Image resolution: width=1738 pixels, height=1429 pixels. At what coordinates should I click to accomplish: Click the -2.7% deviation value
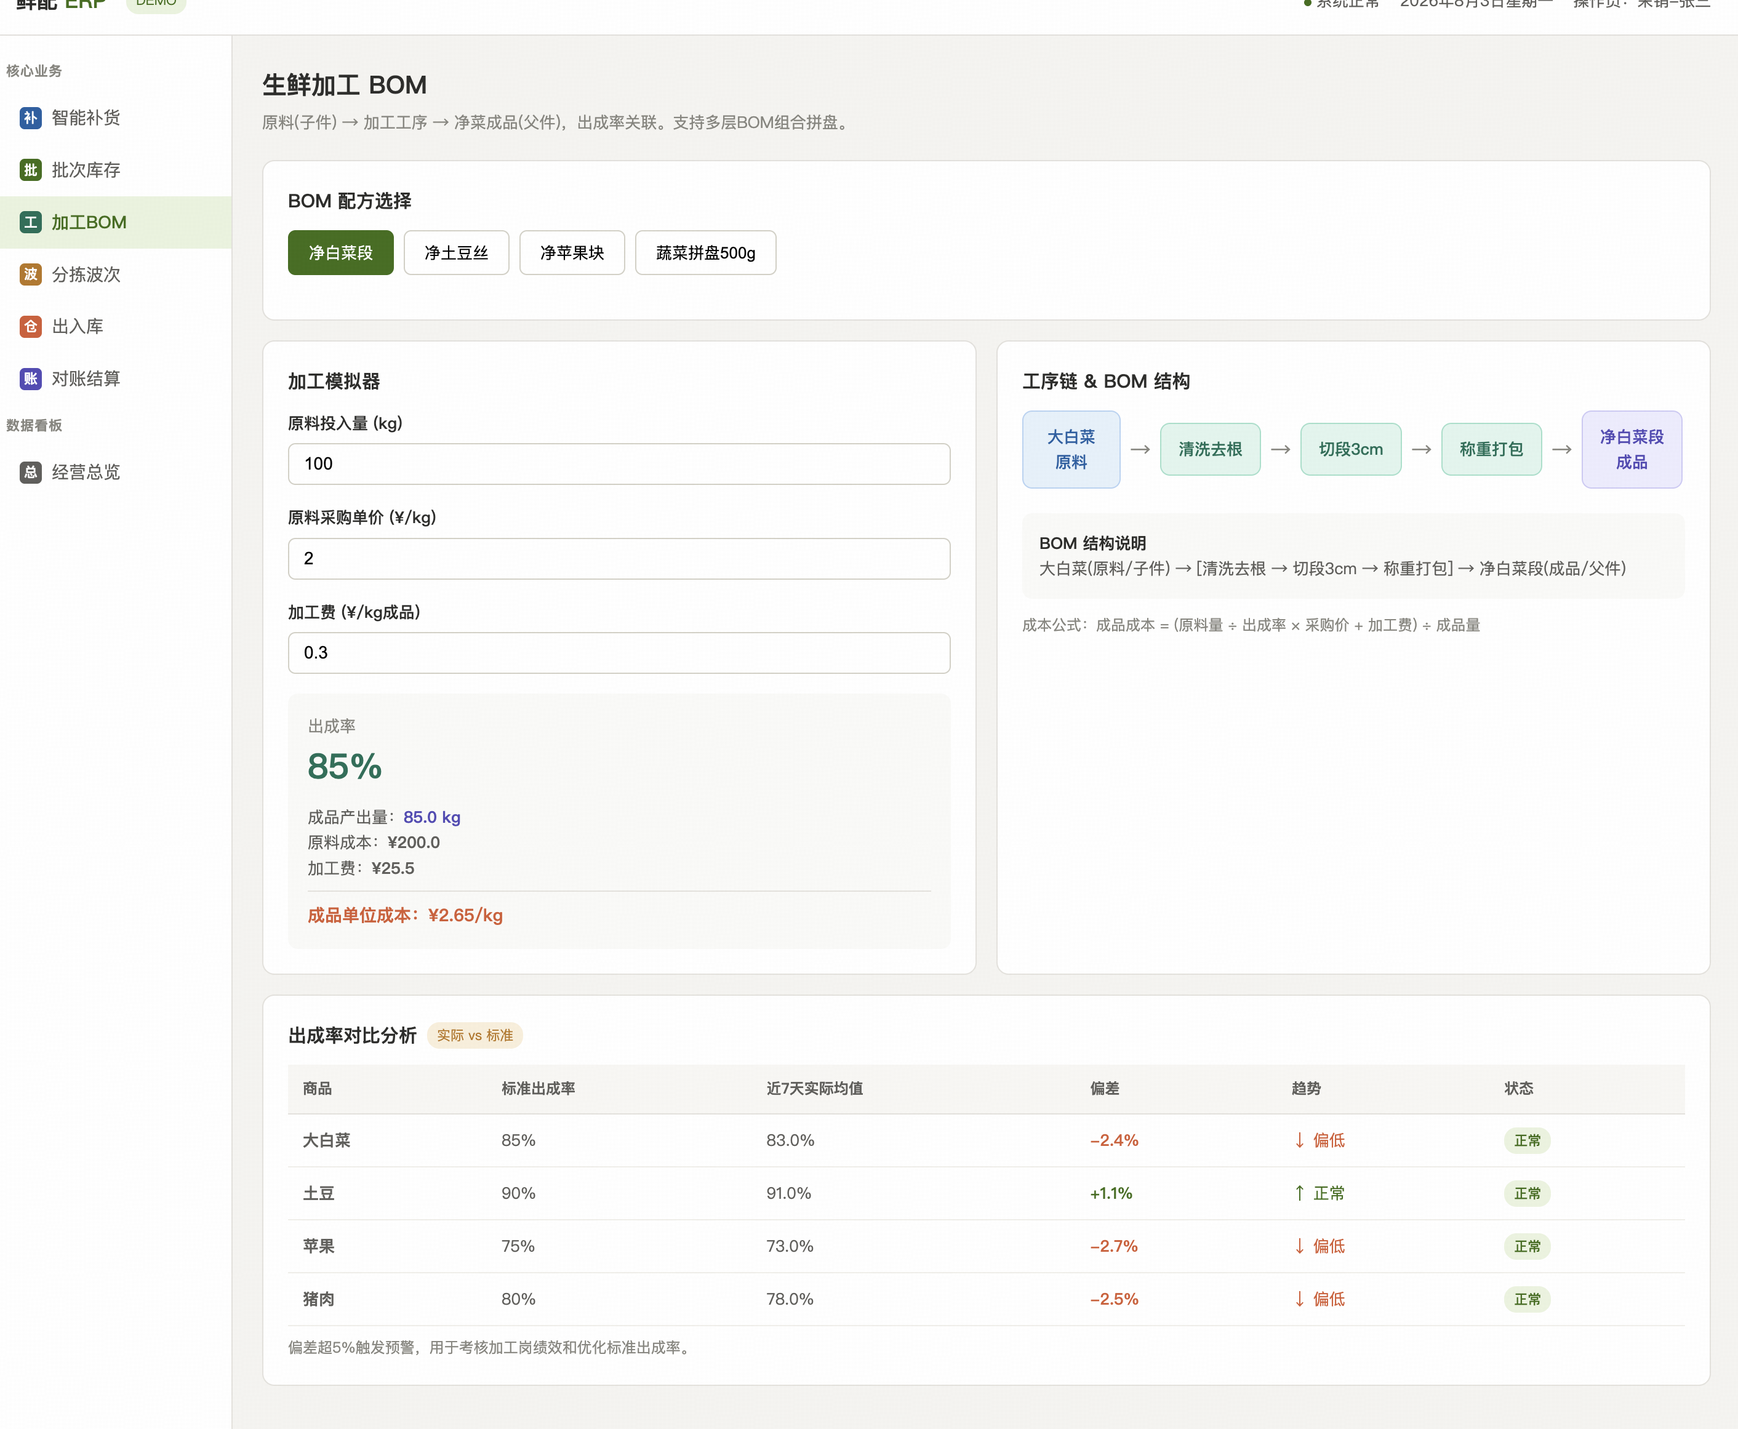pyautogui.click(x=1114, y=1246)
